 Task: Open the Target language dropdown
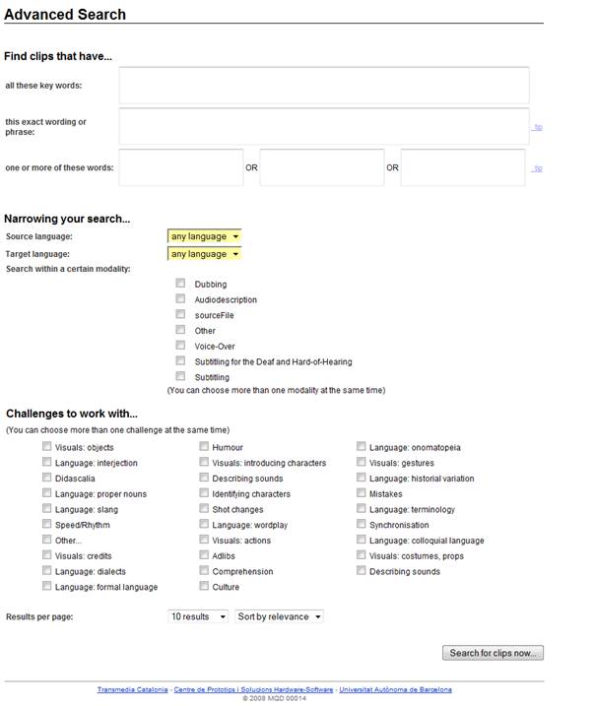[x=205, y=254]
